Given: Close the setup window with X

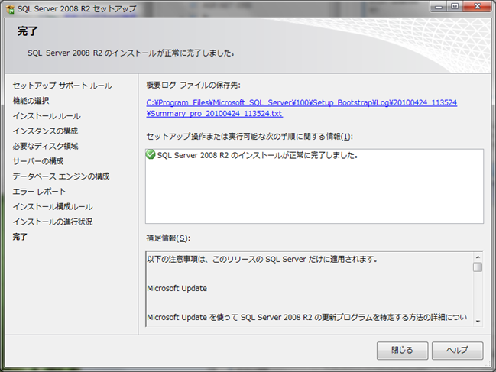Looking at the screenshot, I should (x=478, y=6).
